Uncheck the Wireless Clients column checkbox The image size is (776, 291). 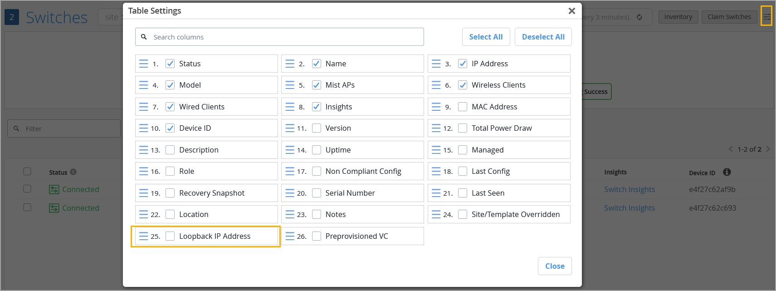[x=463, y=85]
